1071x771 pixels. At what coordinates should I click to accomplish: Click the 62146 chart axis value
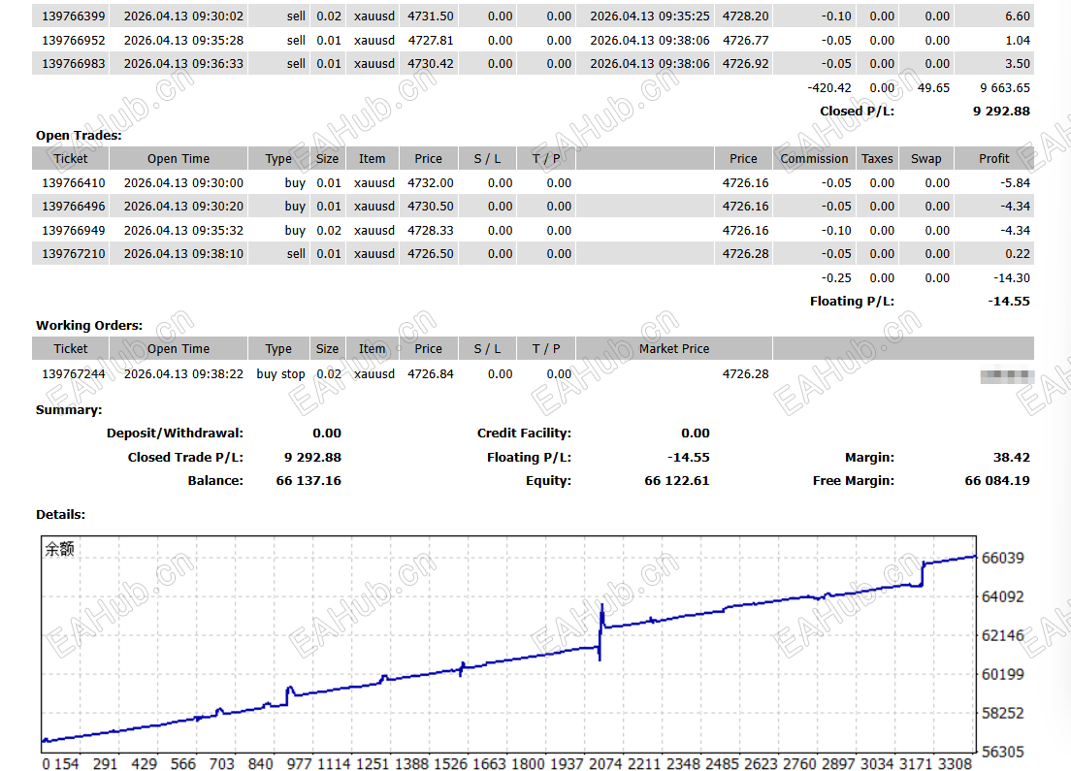click(x=1003, y=636)
